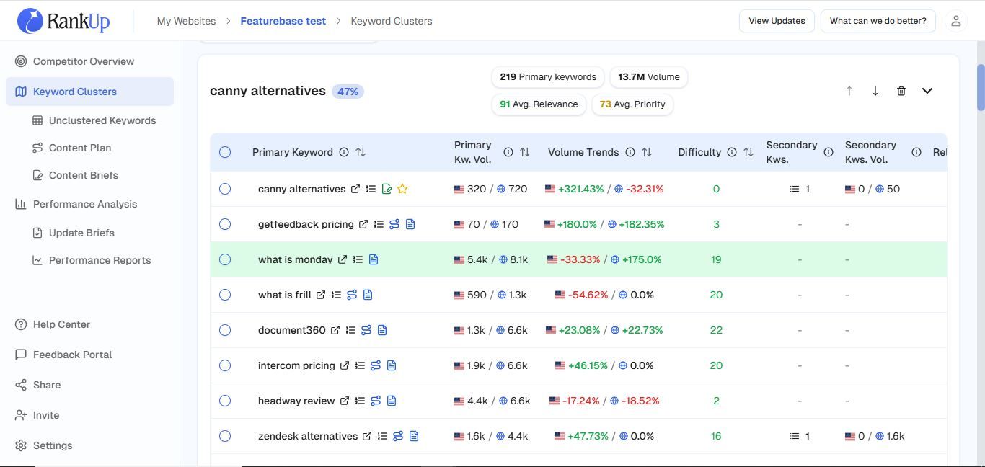Open Content Plan in the sidebar
This screenshot has height=467, width=985.
[x=80, y=148]
